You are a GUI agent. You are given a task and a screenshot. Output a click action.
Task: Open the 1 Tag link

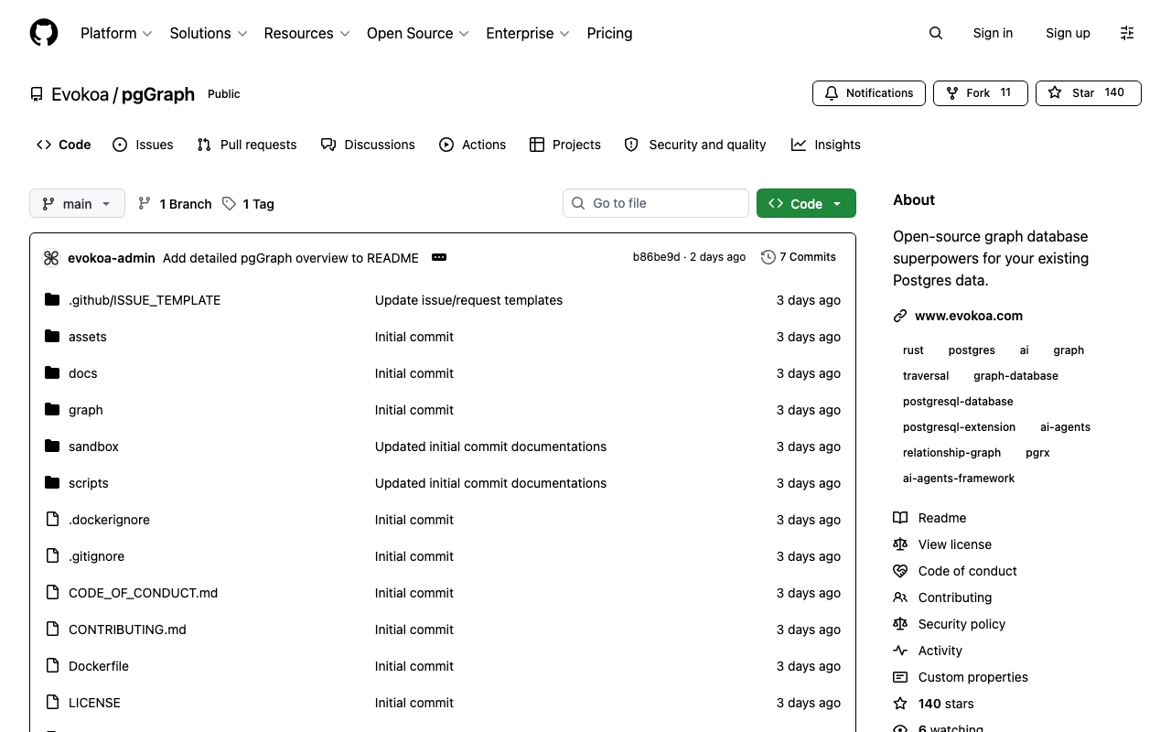click(x=248, y=203)
